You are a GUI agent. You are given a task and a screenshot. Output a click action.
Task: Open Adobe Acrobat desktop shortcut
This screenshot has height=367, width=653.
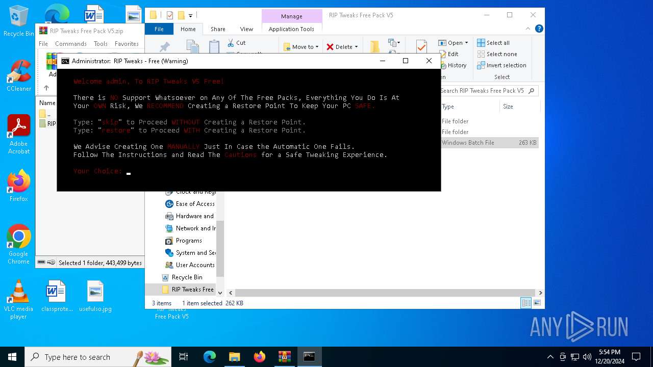(x=19, y=135)
